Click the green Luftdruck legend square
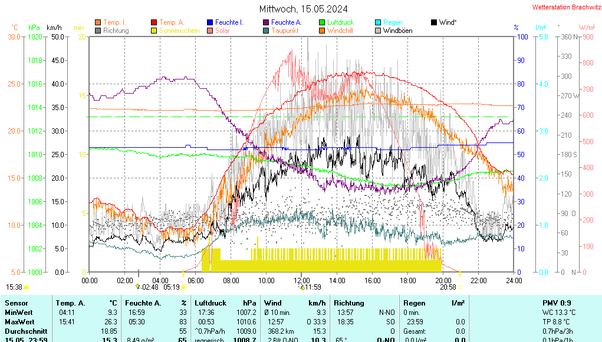The image size is (602, 342). (x=322, y=22)
